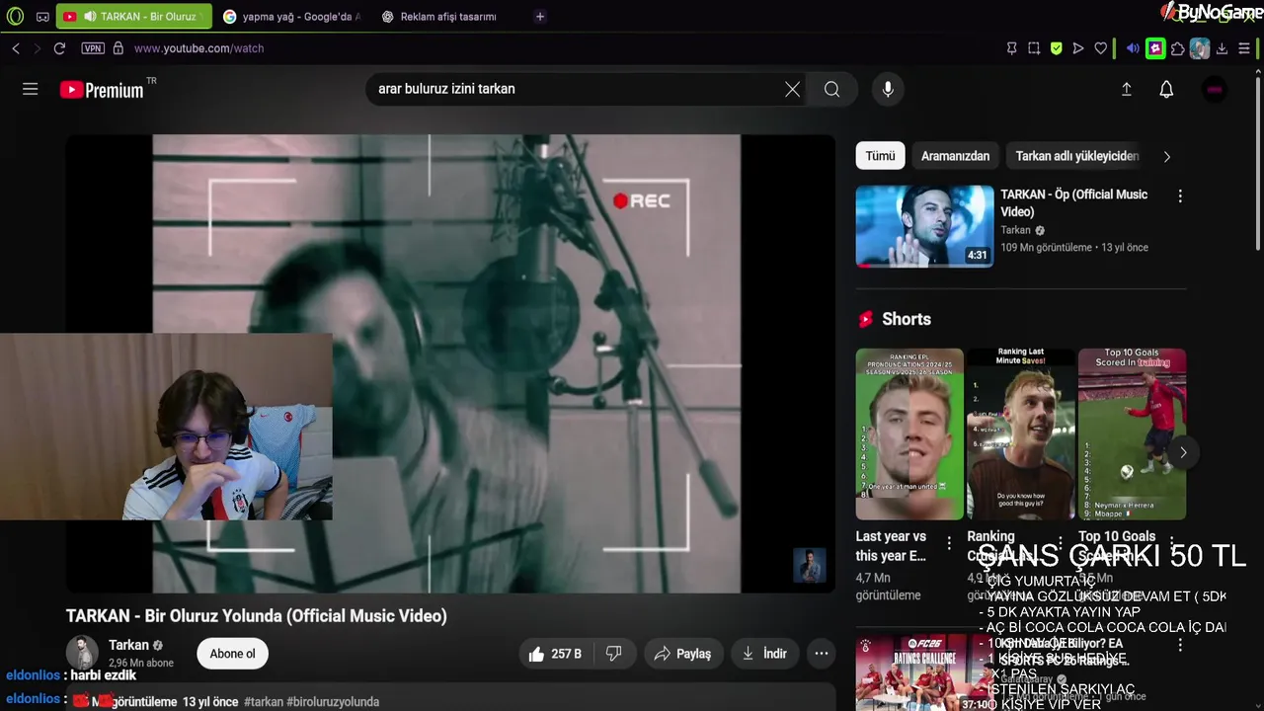Click the #tarkan hashtag link
Viewport: 1264px width, 711px height.
pyautogui.click(x=264, y=702)
